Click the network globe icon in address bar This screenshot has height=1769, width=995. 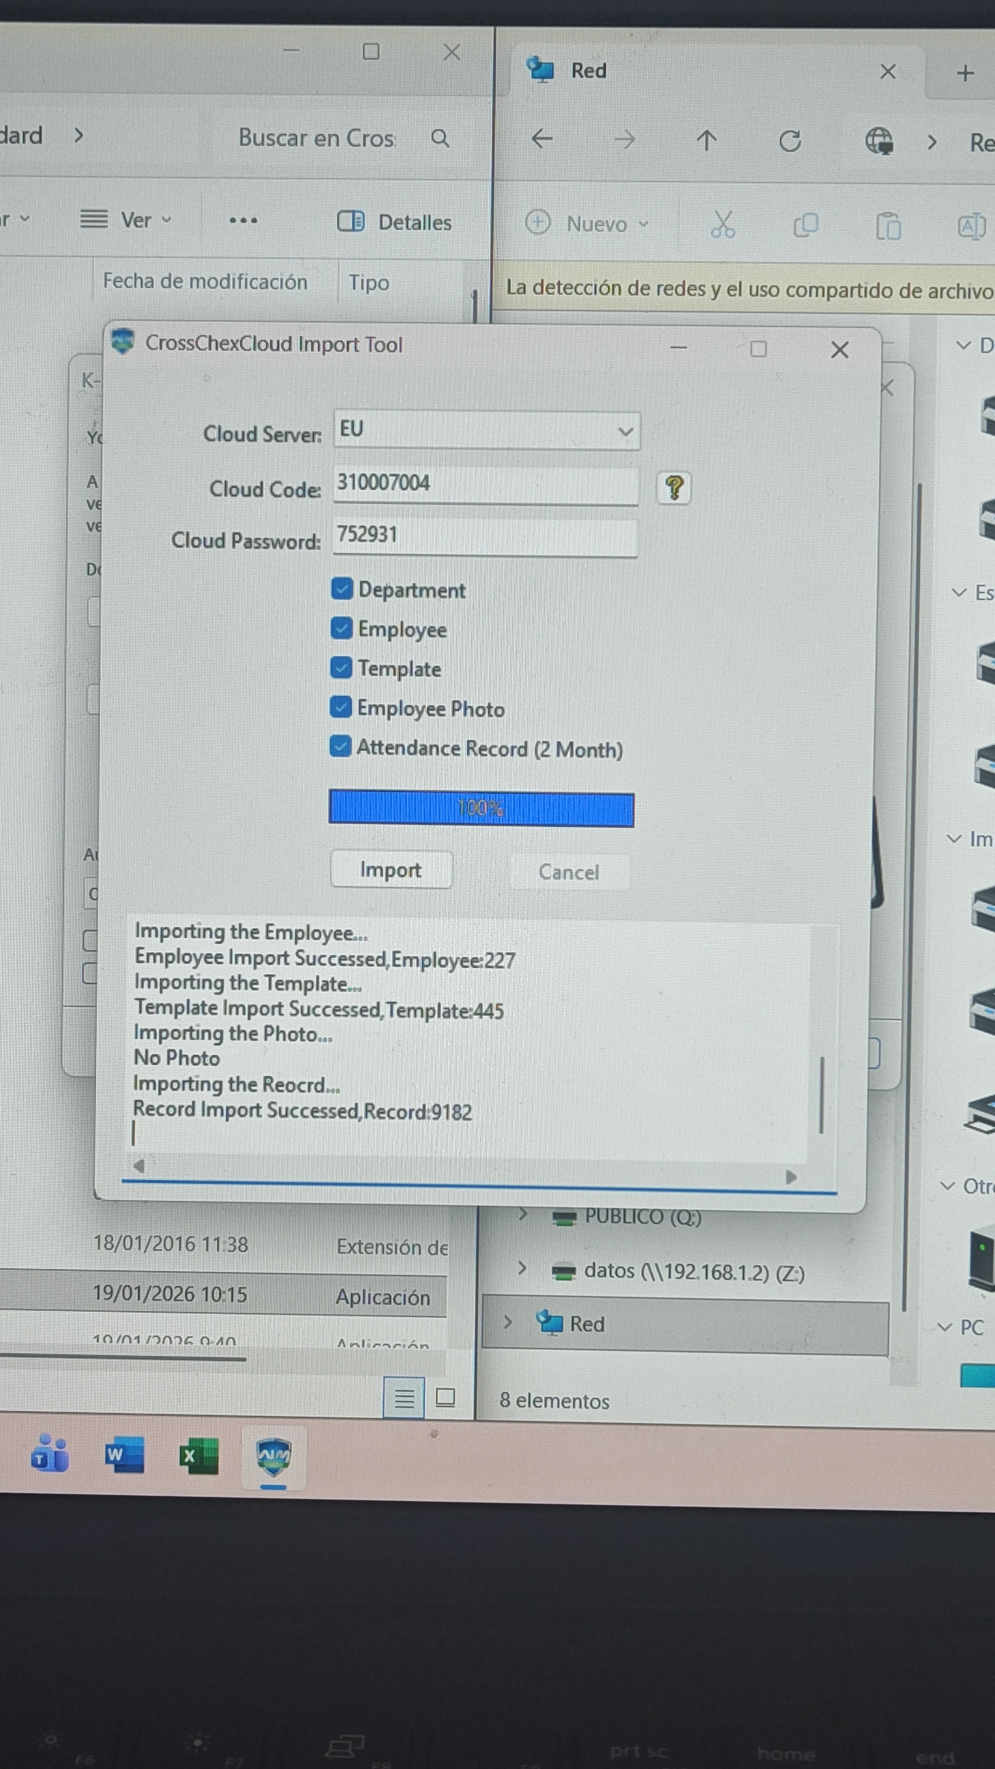(879, 142)
